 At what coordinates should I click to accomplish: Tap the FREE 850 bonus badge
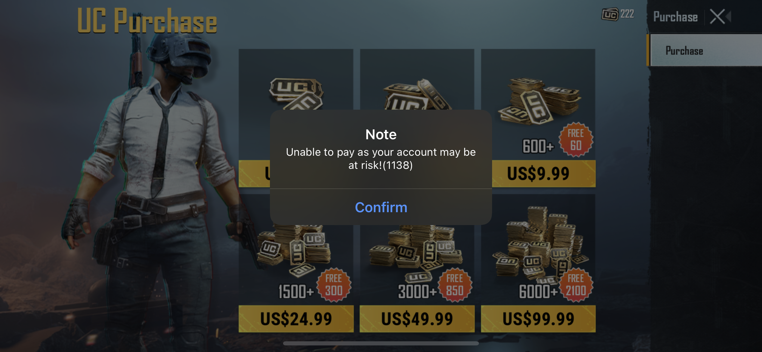(455, 285)
